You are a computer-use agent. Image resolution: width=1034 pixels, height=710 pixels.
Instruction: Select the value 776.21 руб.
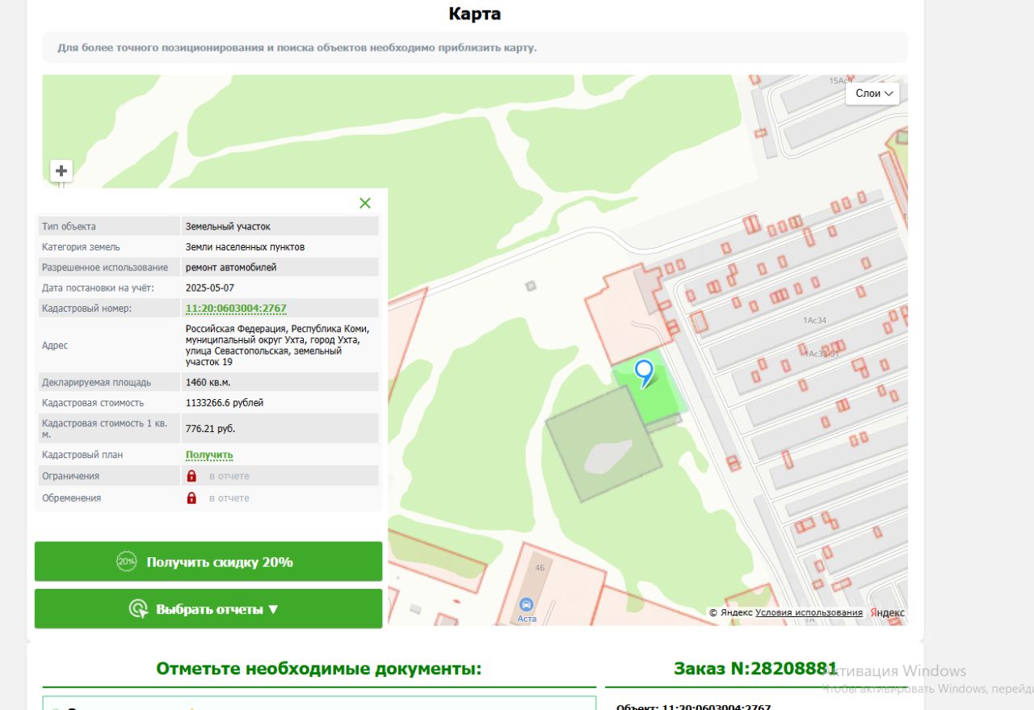(x=211, y=429)
